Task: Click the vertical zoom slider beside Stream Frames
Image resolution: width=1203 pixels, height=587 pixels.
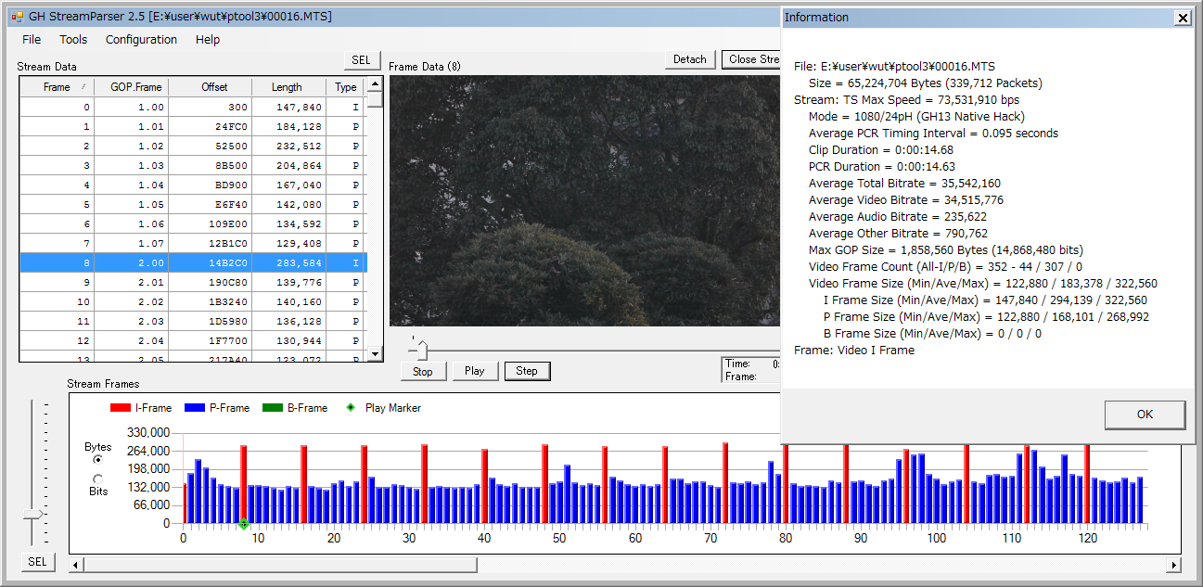Action: [33, 514]
